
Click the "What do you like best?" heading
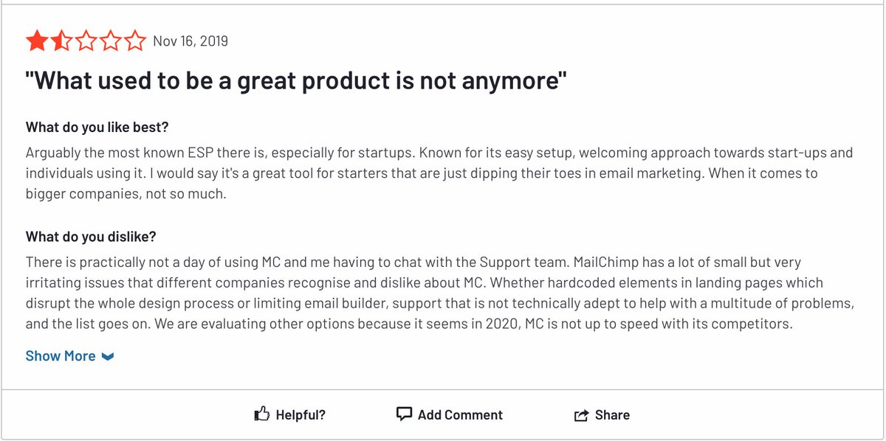[x=97, y=128]
